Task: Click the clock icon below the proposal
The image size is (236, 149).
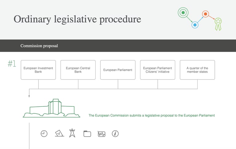Action: (44, 134)
